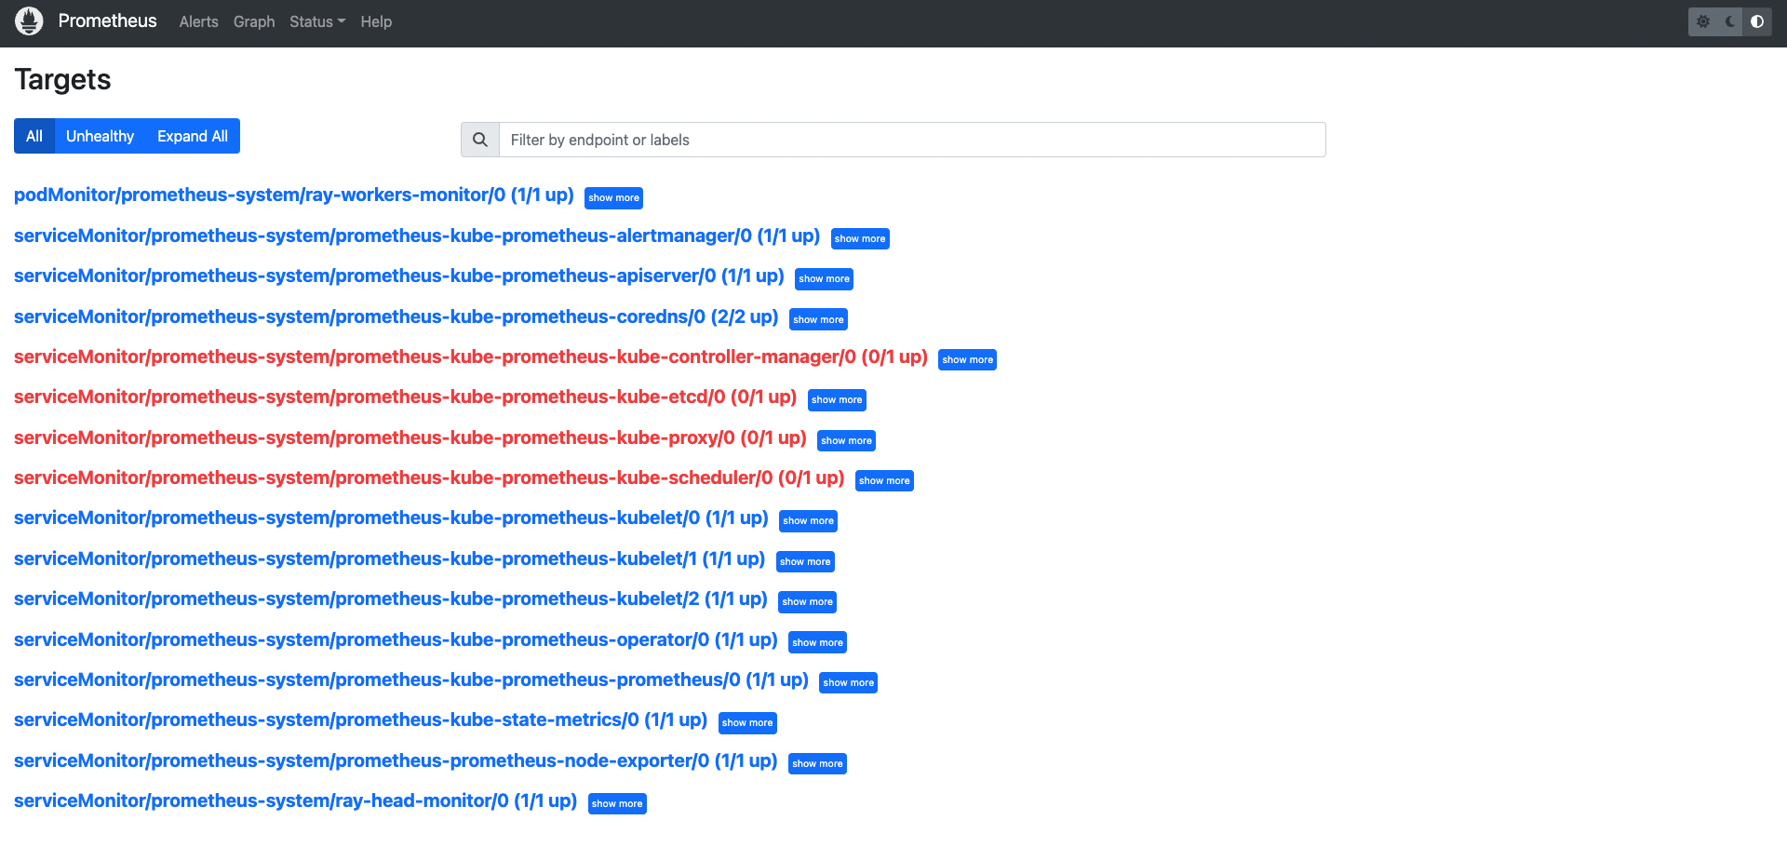Show more for kube-scheduler target
The width and height of the screenshot is (1787, 847).
point(883,480)
